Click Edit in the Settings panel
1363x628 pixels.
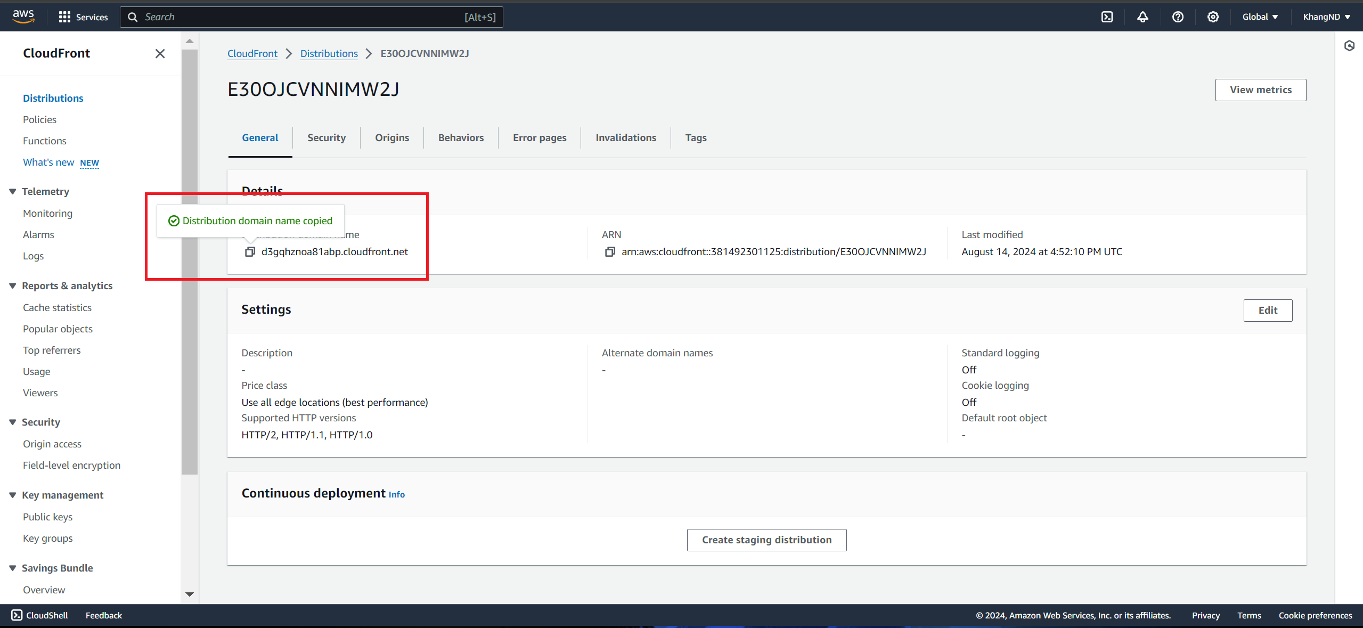(1268, 311)
